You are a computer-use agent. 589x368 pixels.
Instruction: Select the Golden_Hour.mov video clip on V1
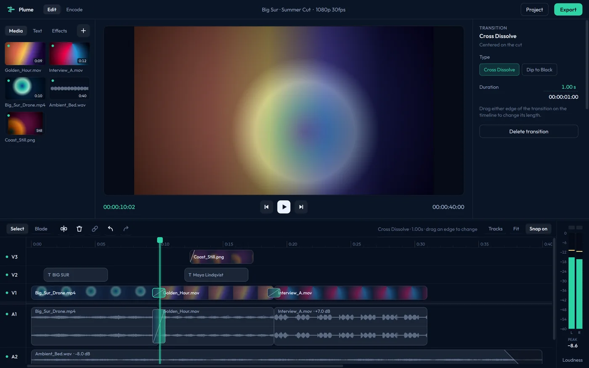pos(216,293)
